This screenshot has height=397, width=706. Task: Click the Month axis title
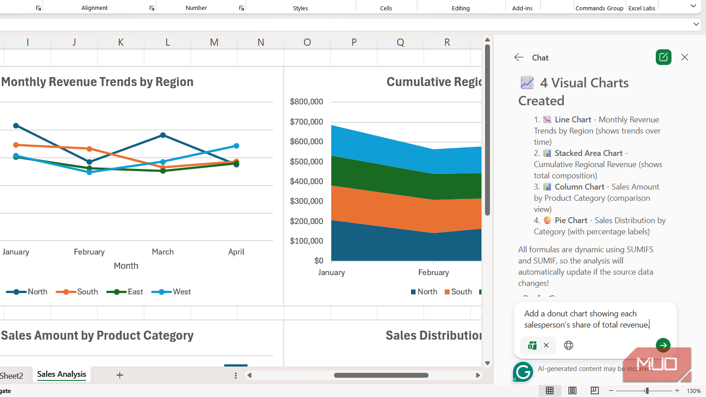(126, 266)
